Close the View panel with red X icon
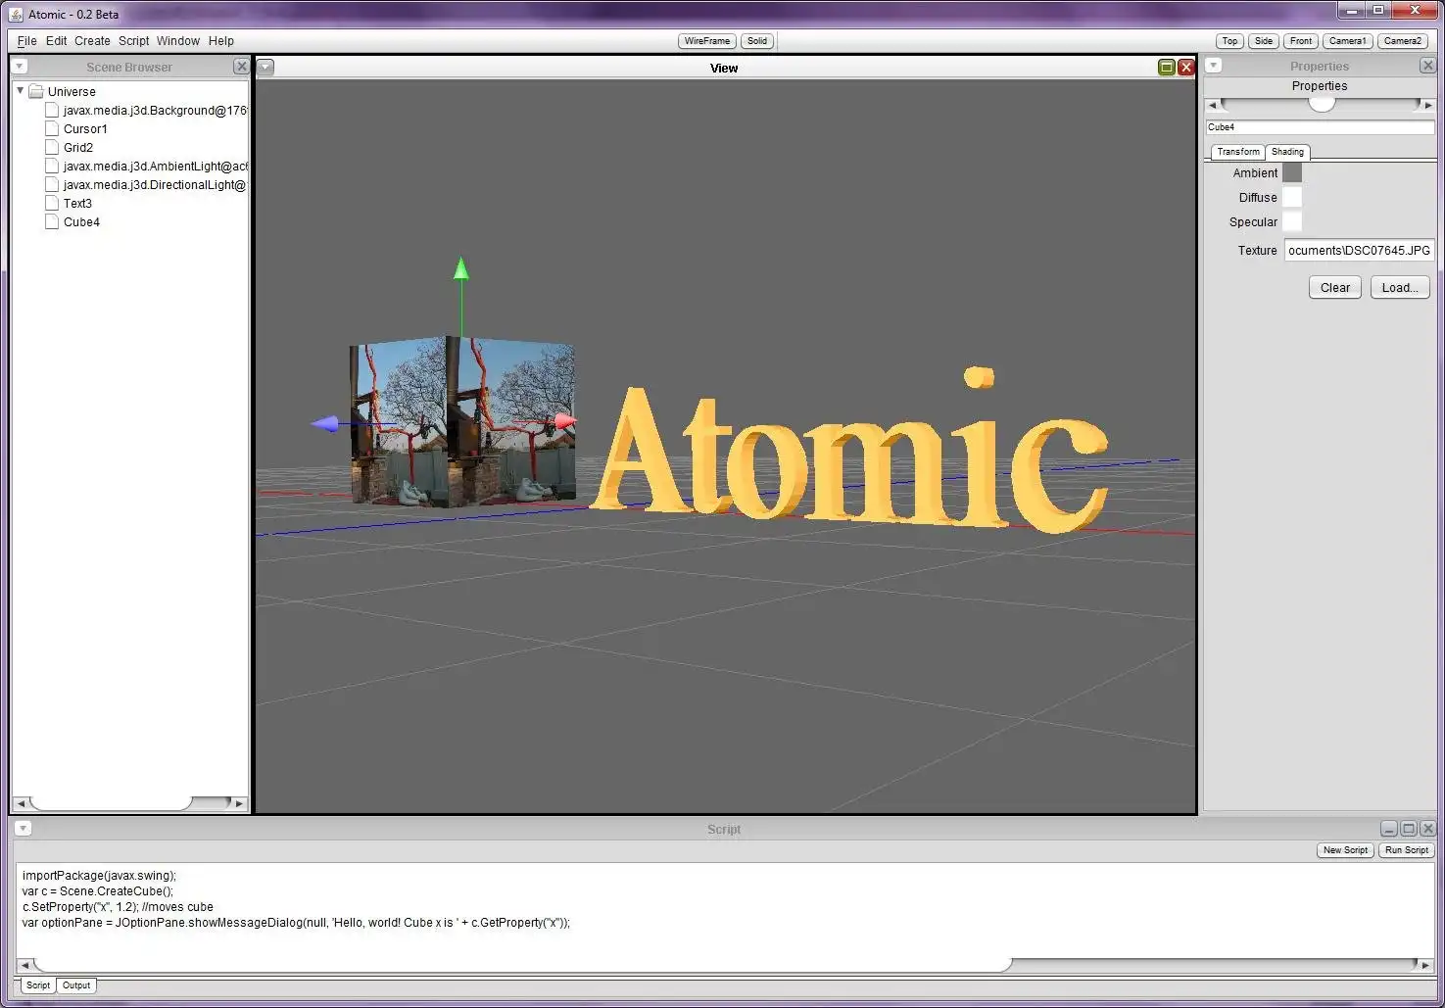1445x1008 pixels. [x=1185, y=68]
